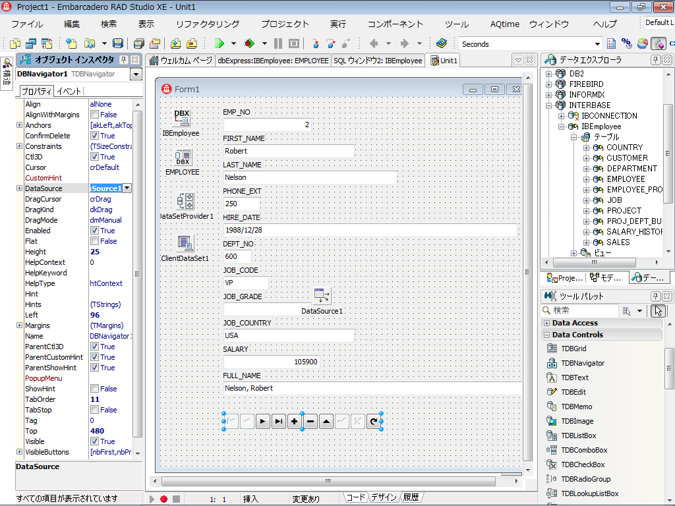Expand the VisibleButtons property

19,452
